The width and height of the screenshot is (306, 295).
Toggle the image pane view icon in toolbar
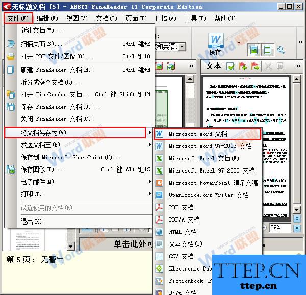pyautogui.click(x=254, y=50)
